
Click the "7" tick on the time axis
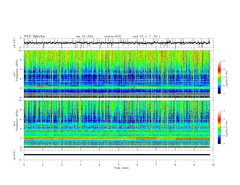pos(156,165)
